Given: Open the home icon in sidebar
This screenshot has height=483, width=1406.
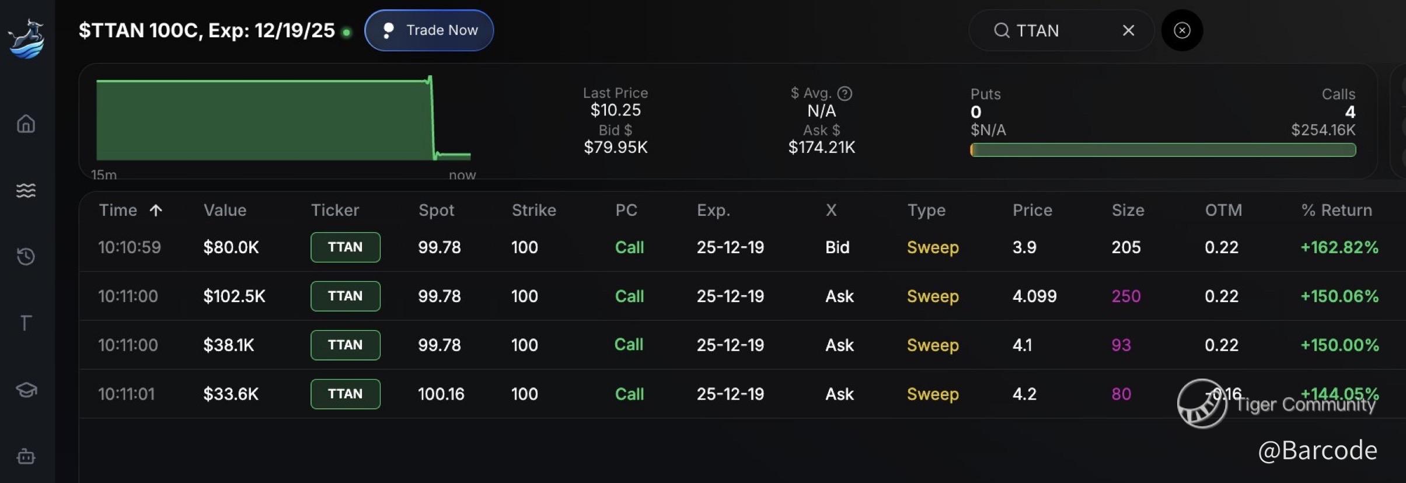Looking at the screenshot, I should tap(26, 124).
